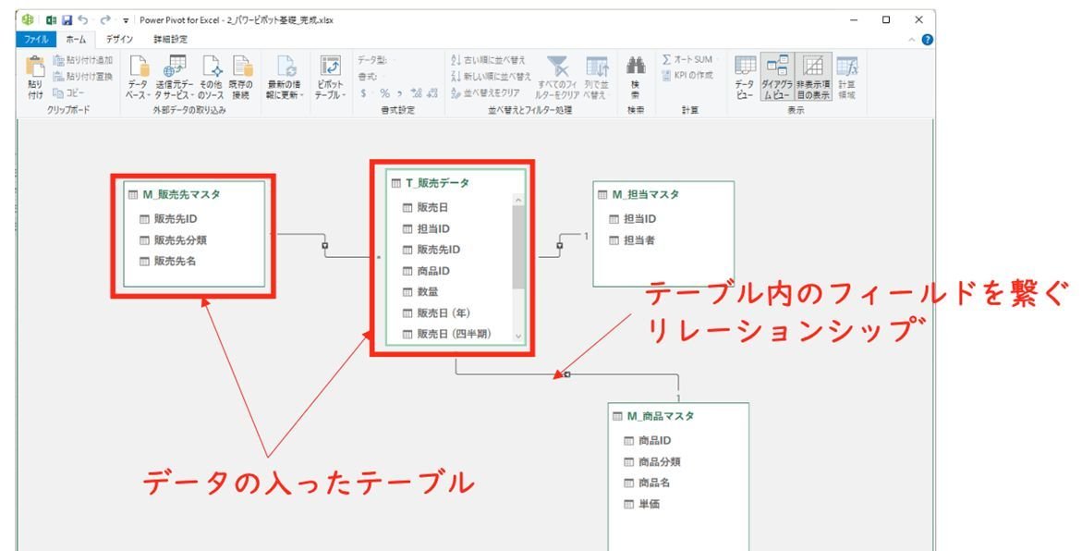This screenshot has width=1082, height=551.
Task: Select 商品ID field in T_販売データ
Action: 427,272
